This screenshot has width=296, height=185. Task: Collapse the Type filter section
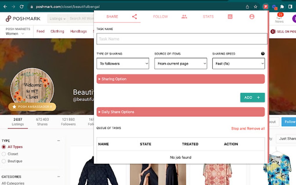pyautogui.click(x=59, y=141)
